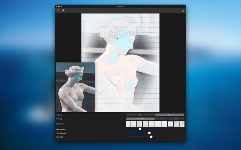The width and height of the screenshot is (241, 150).
Task: Click the circled X cancel icon
Action: click(x=58, y=10)
